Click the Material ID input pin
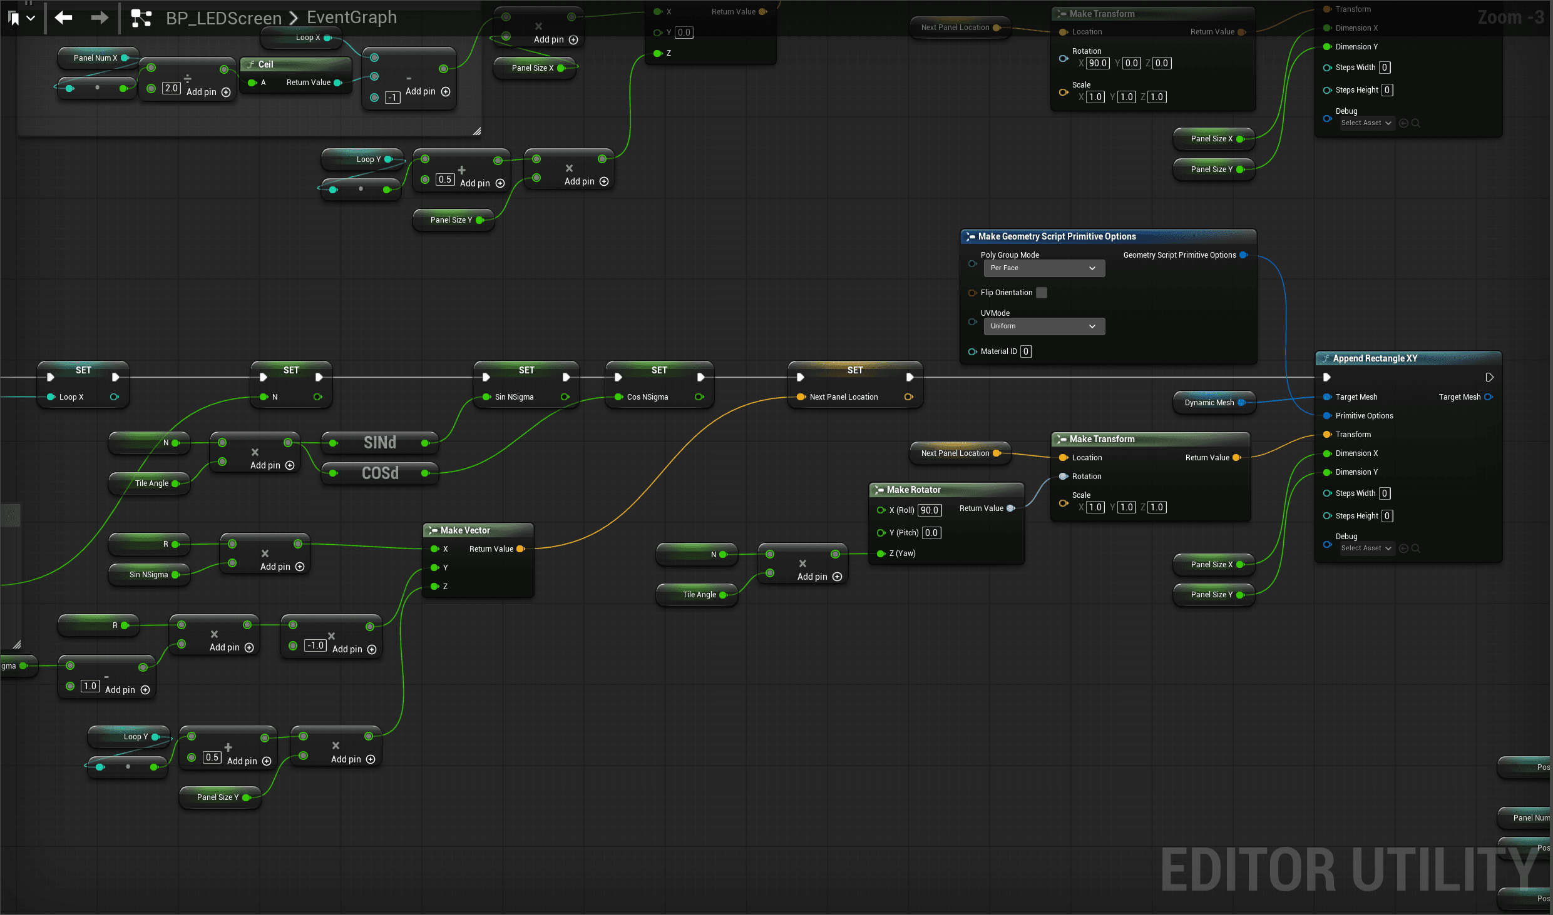1553x915 pixels. point(972,351)
